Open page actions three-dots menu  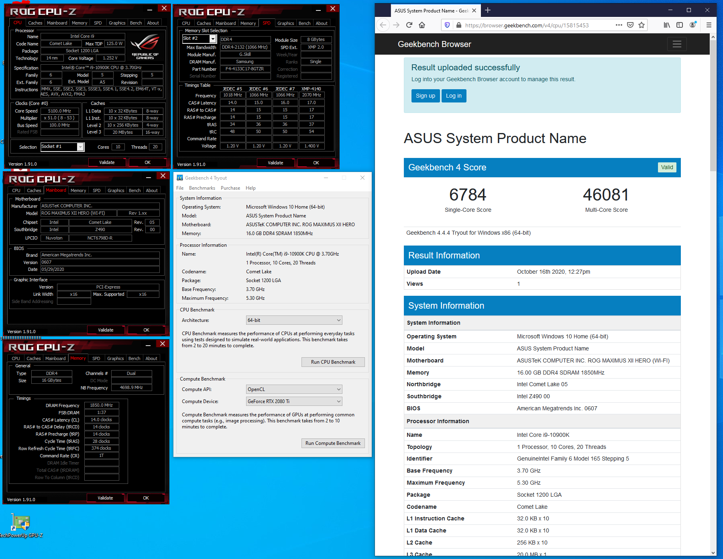pyautogui.click(x=619, y=25)
